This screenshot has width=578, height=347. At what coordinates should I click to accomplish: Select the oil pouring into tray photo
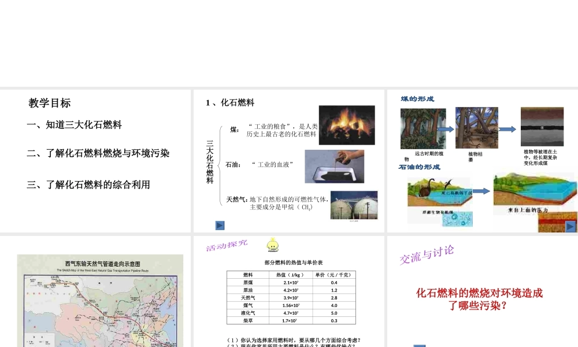(334, 167)
